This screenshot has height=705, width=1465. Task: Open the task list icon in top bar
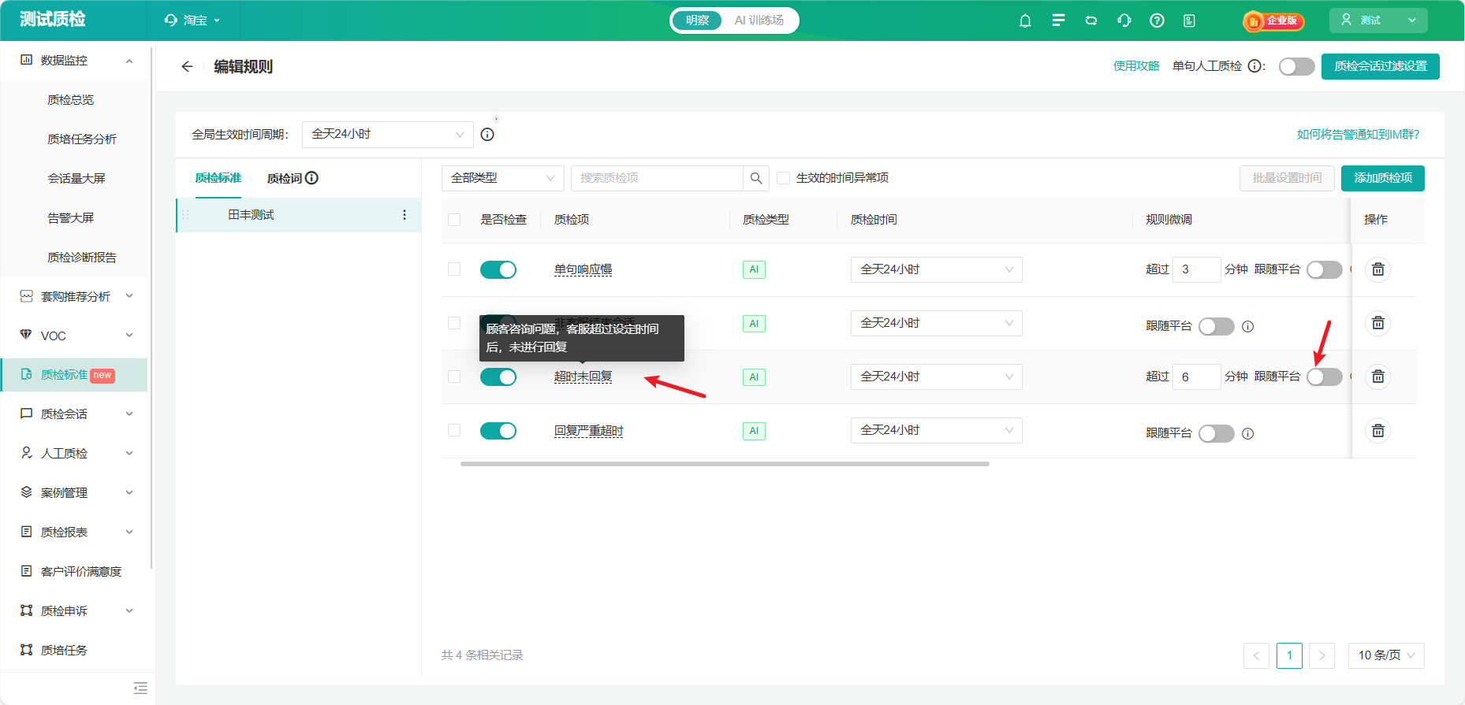coord(1058,20)
